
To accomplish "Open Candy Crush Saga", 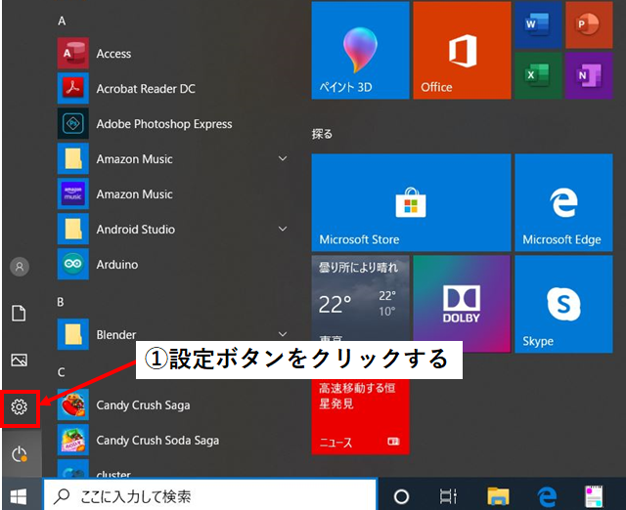I will coord(172,405).
